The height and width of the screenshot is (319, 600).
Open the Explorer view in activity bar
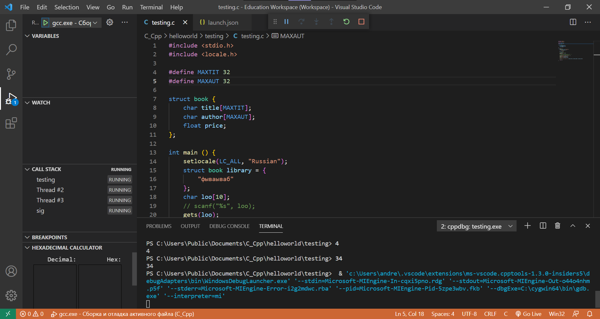[x=11, y=25]
